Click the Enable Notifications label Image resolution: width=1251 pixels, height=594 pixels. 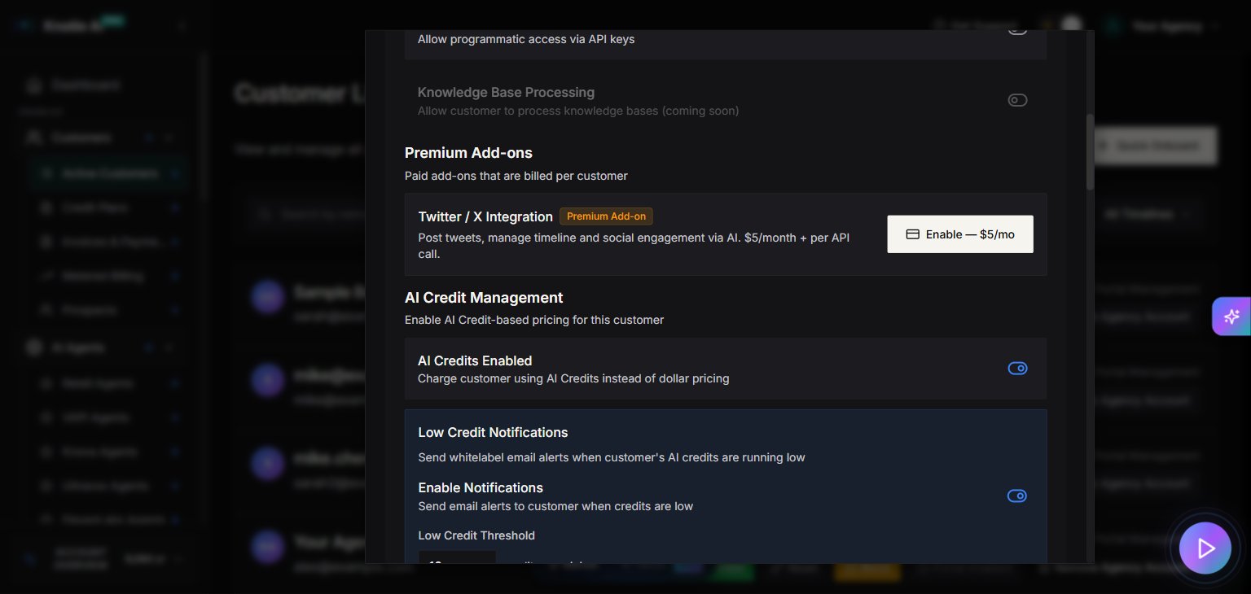pos(481,487)
